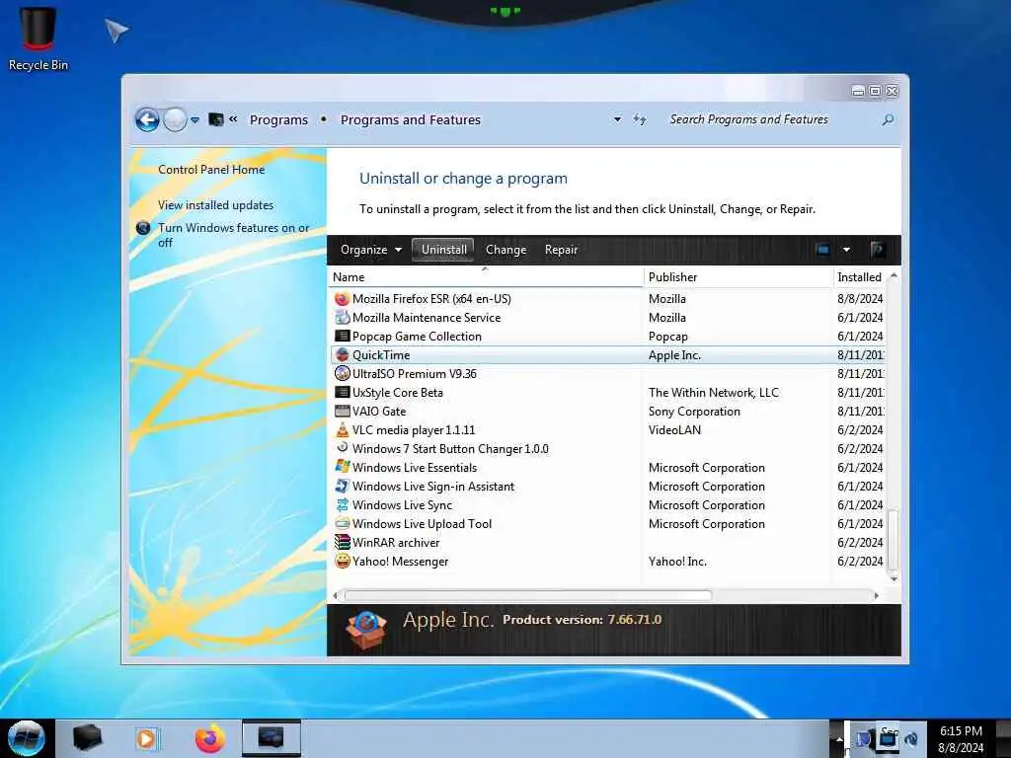This screenshot has height=758, width=1011.
Task: Select UltraISO Premium V9.36 icon
Action: [343, 373]
